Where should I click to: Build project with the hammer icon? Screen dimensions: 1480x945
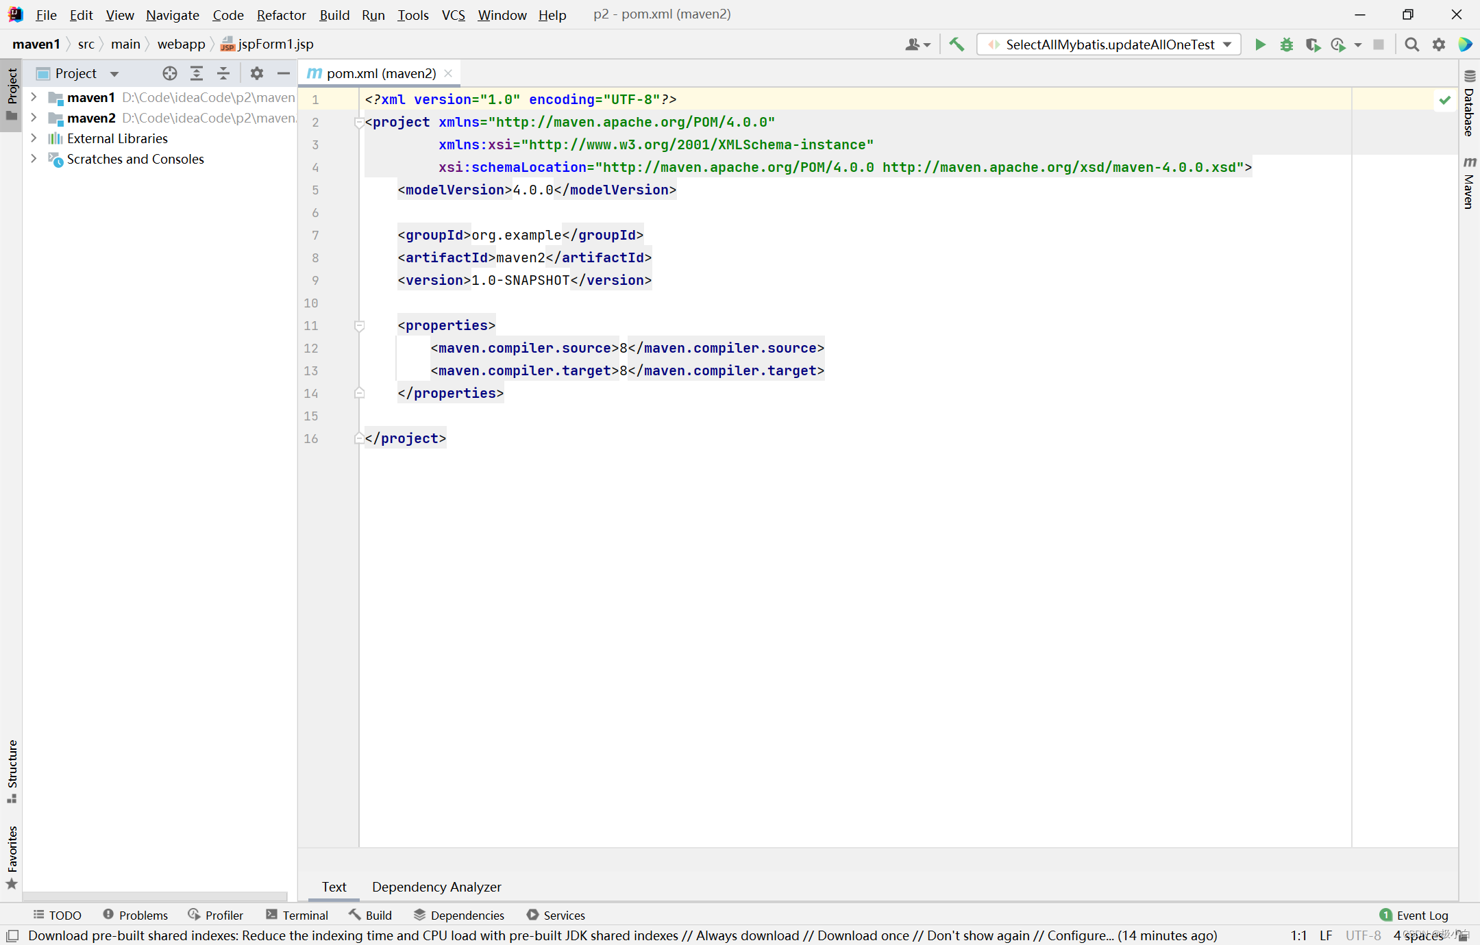tap(957, 45)
